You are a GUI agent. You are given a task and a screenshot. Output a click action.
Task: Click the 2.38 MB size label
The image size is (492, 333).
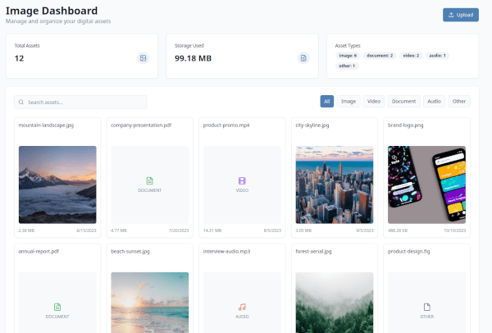click(x=26, y=230)
